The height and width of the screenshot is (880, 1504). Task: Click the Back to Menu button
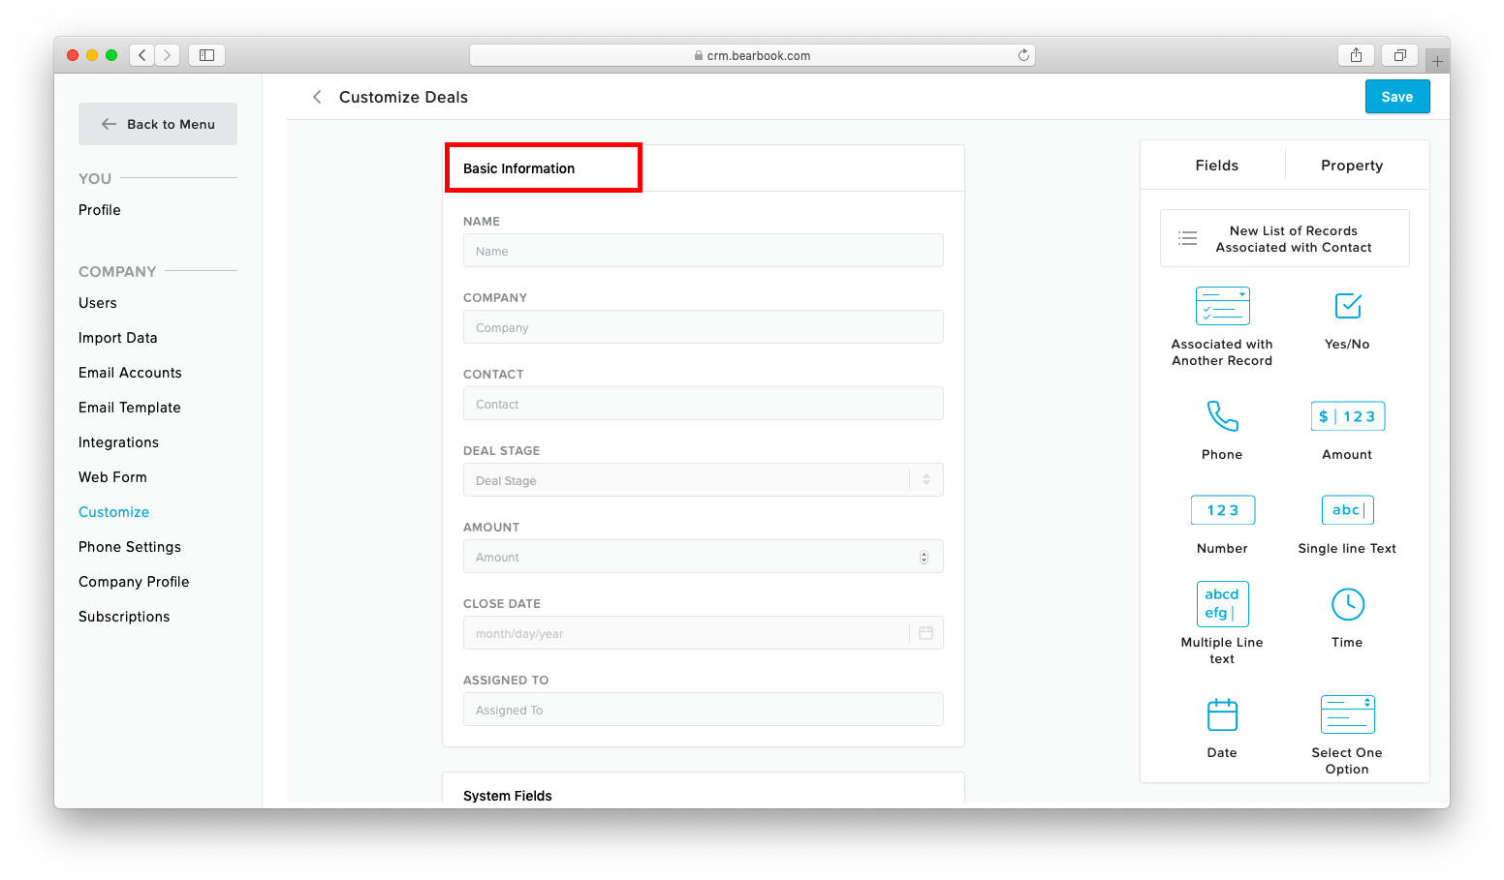[158, 124]
